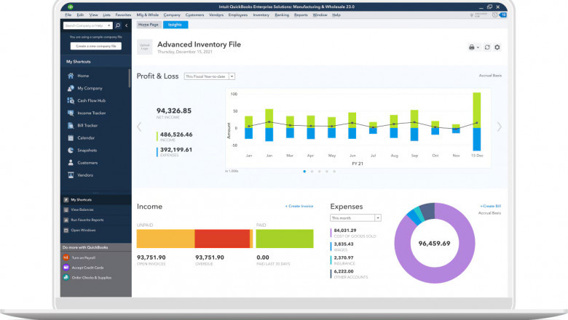Open Cash Flow Hub icon
This screenshot has height=320, width=568.
pos(71,100)
